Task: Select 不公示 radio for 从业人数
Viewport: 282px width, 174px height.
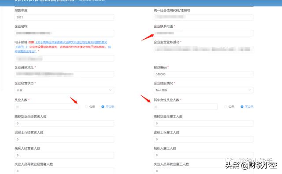Action: tap(103, 107)
